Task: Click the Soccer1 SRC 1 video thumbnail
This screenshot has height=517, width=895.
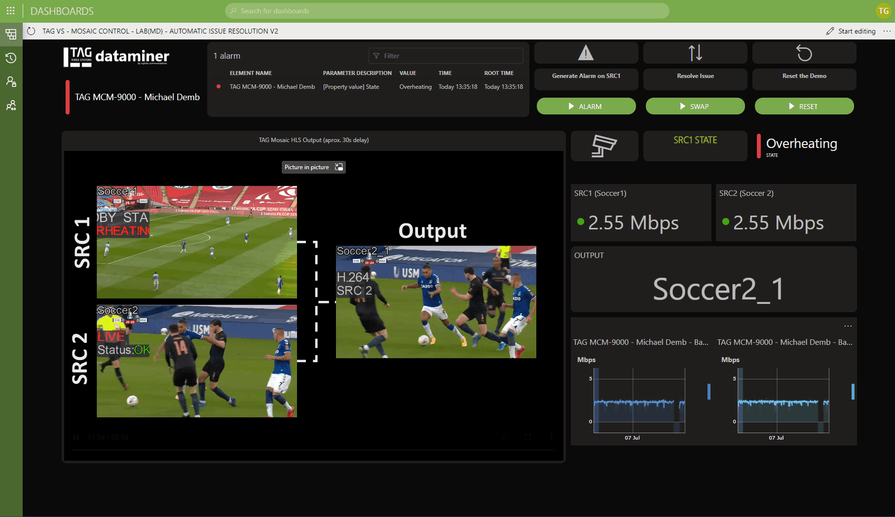Action: click(x=197, y=242)
